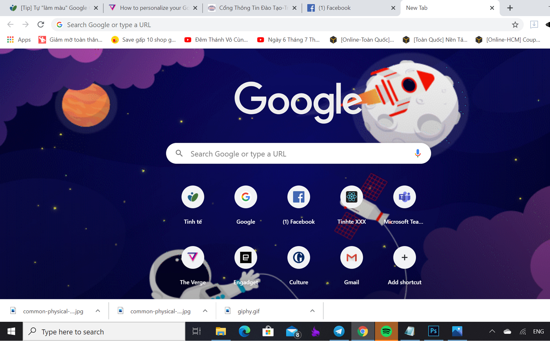Screen dimensions: 550x341
Task: Click the bookmark star icon
Action: [x=515, y=25]
